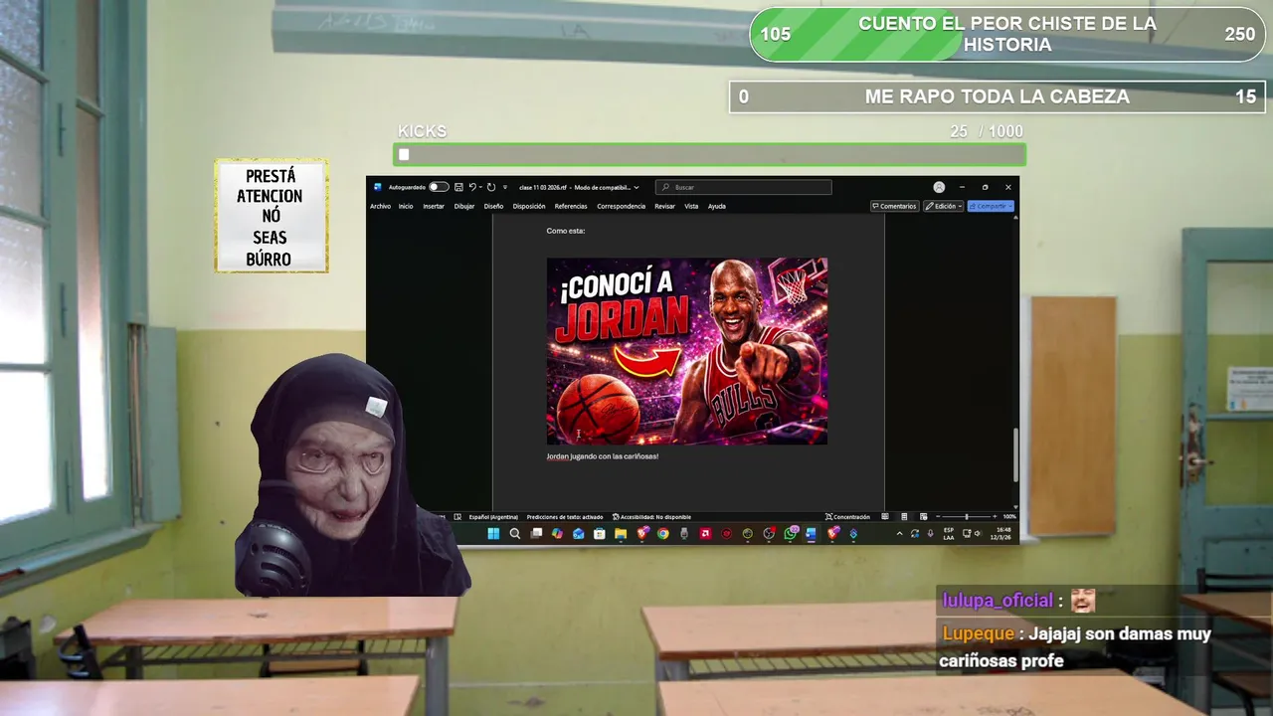1273x716 pixels.
Task: Click the caption text 'Jordan jugando con las cariñosas!'
Action: point(603,456)
